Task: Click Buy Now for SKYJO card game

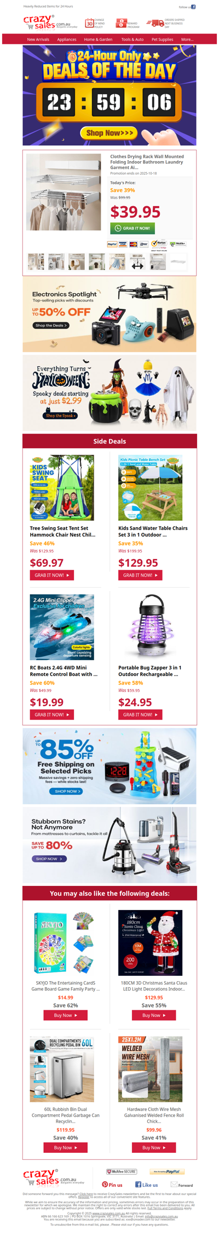Action: (66, 1015)
